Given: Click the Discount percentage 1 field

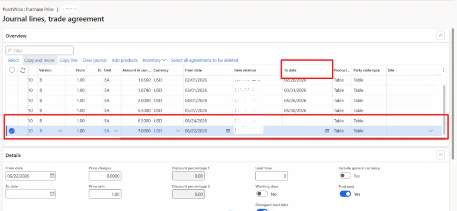Looking at the screenshot, I should coord(188,176).
